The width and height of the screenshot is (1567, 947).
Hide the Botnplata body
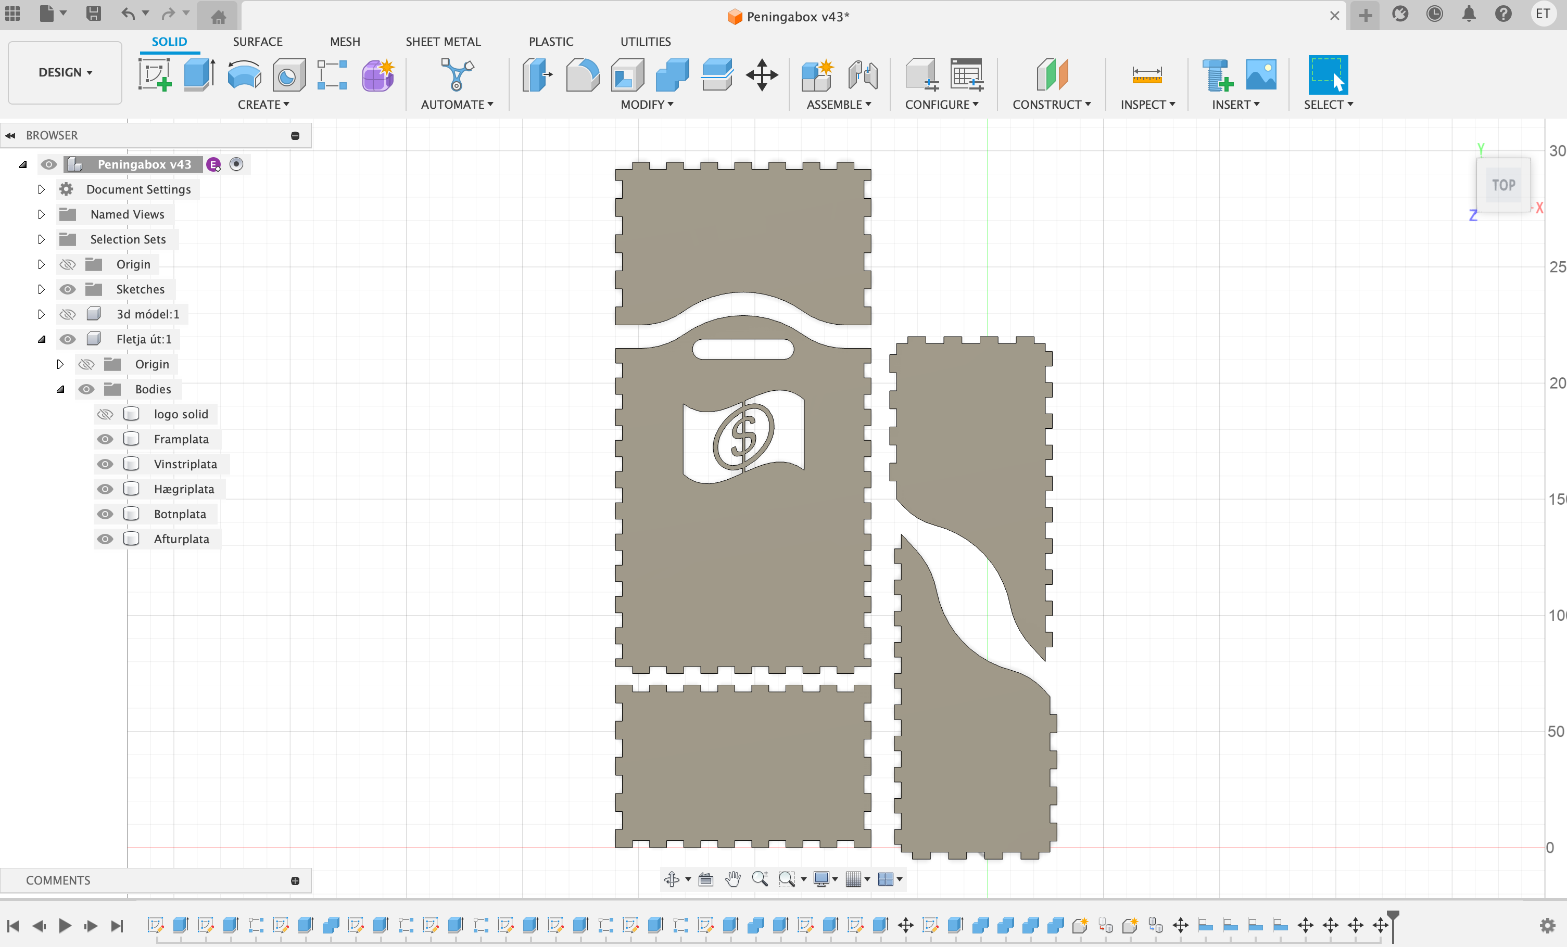105,514
